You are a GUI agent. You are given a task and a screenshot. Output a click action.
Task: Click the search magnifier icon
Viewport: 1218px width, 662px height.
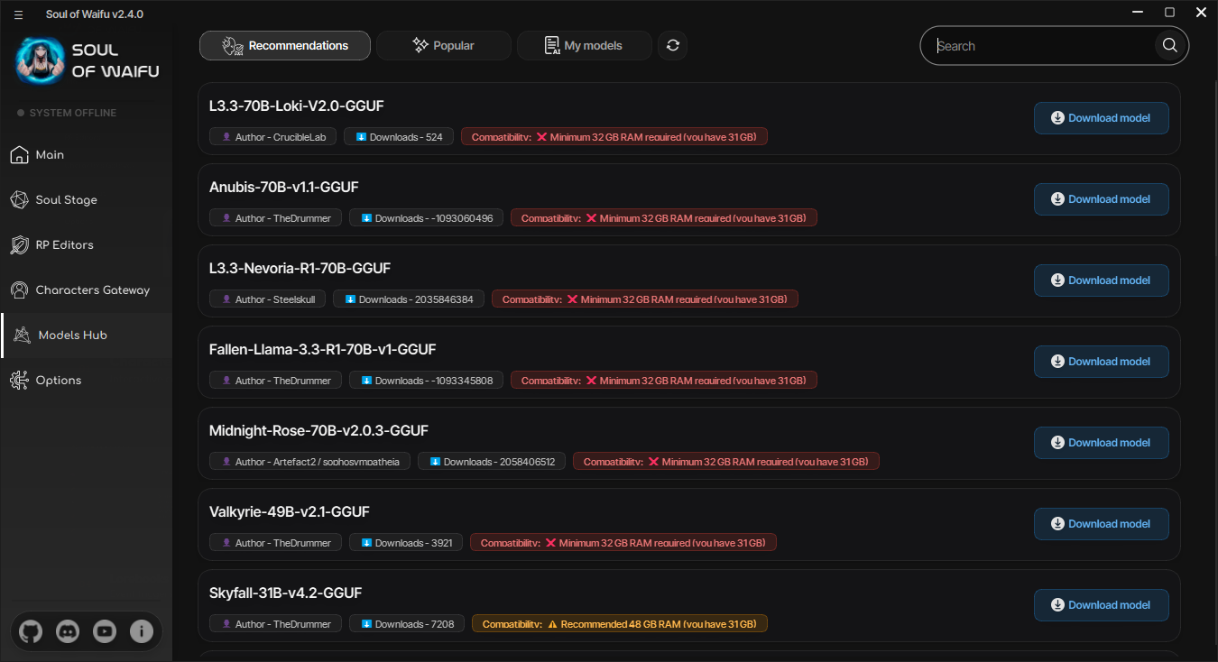point(1170,46)
